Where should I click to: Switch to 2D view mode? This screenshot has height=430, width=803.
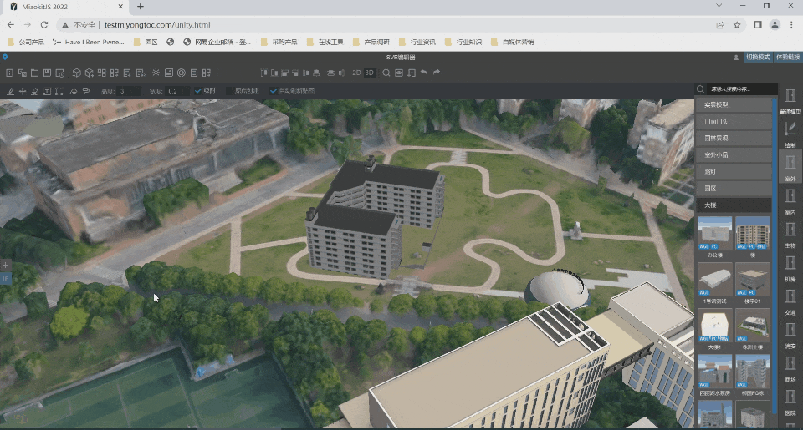[356, 73]
